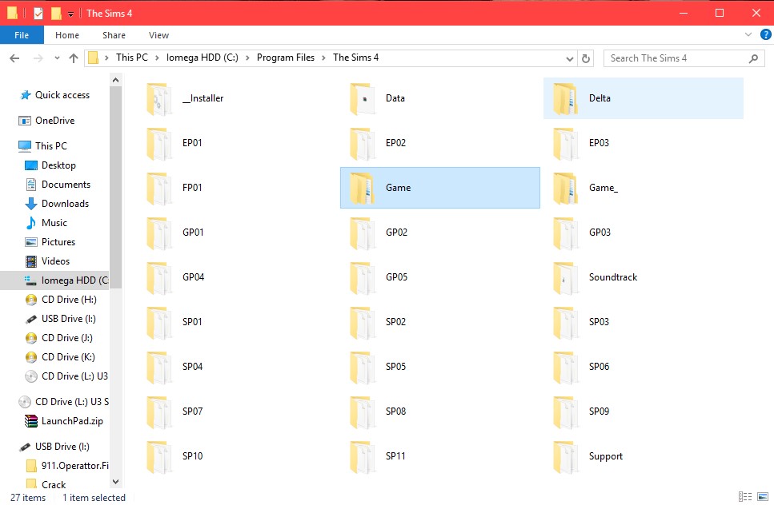The height and width of the screenshot is (505, 774).
Task: Navigate to Program Files breadcrumb
Action: (285, 58)
